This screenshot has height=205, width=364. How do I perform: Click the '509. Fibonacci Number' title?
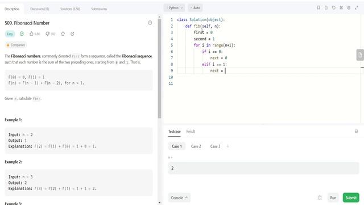coord(27,23)
